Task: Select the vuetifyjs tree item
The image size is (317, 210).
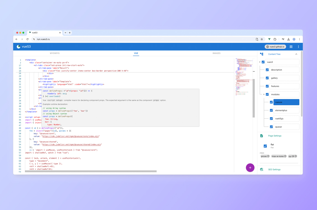Action: pos(286,119)
